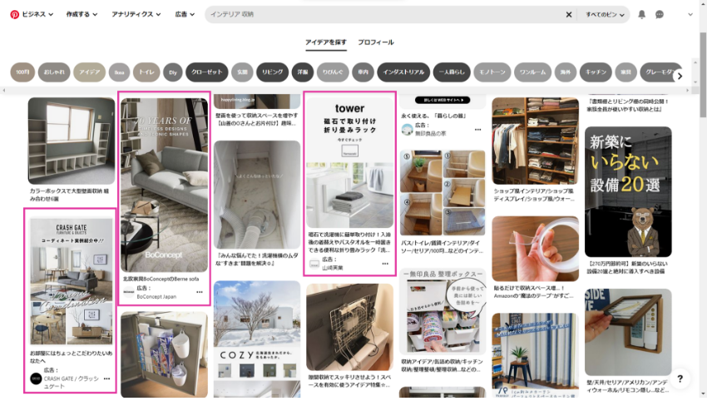Screen dimensions: 707x401
Task: Select the モノトーン filter chip
Action: pyautogui.click(x=492, y=72)
